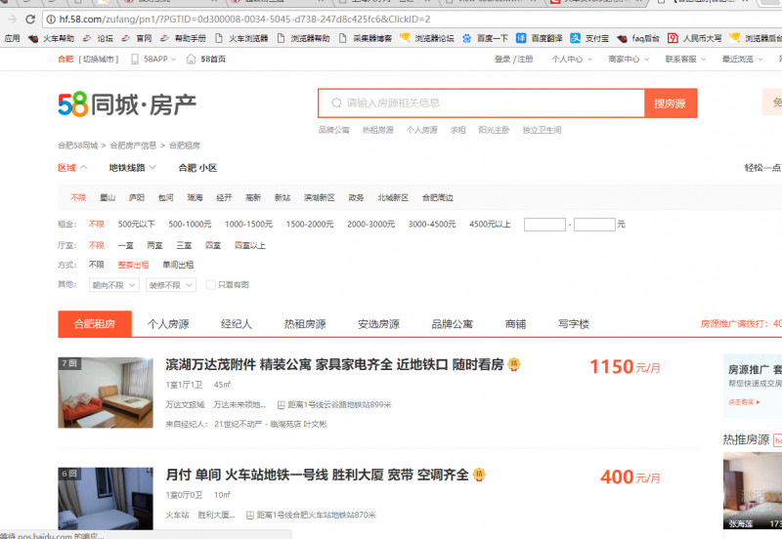This screenshot has height=539, width=782.
Task: Switch to the 写字楼 tab
Action: (x=574, y=324)
